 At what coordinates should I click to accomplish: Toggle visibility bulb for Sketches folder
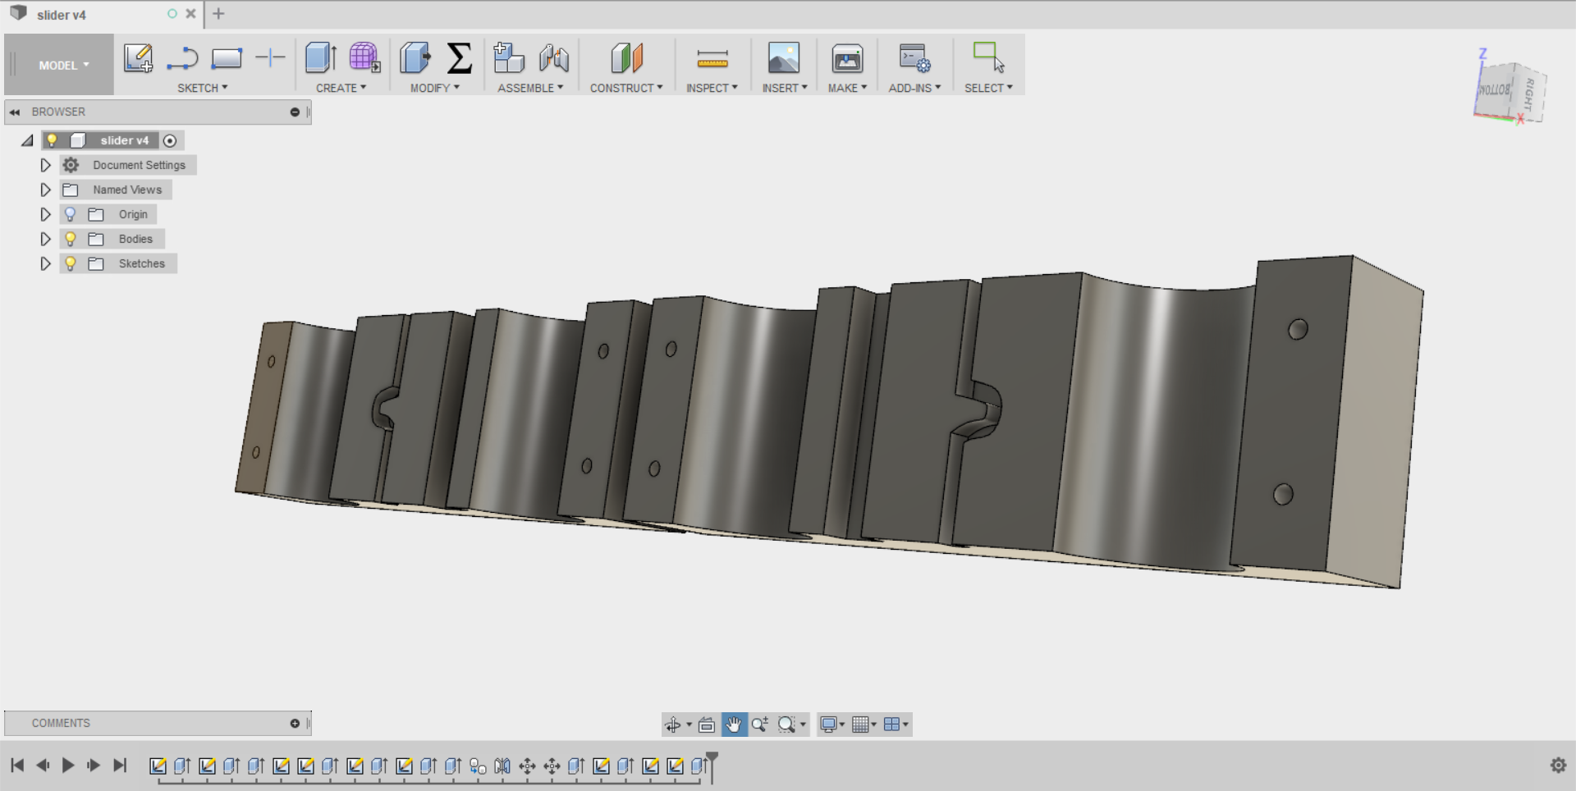(x=71, y=263)
